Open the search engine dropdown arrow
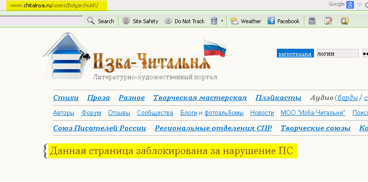Image resolution: width=368 pixels, height=182 pixels. click(x=359, y=5)
